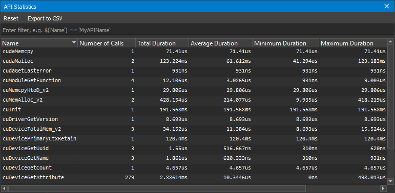Click the Reset button
The height and width of the screenshot is (193, 395).
click(x=11, y=18)
